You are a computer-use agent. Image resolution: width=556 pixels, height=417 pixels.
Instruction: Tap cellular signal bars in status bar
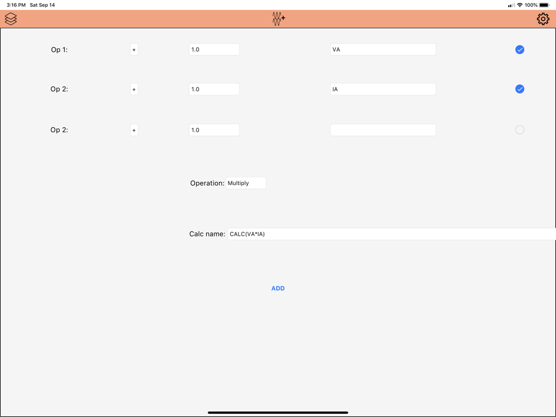click(512, 6)
